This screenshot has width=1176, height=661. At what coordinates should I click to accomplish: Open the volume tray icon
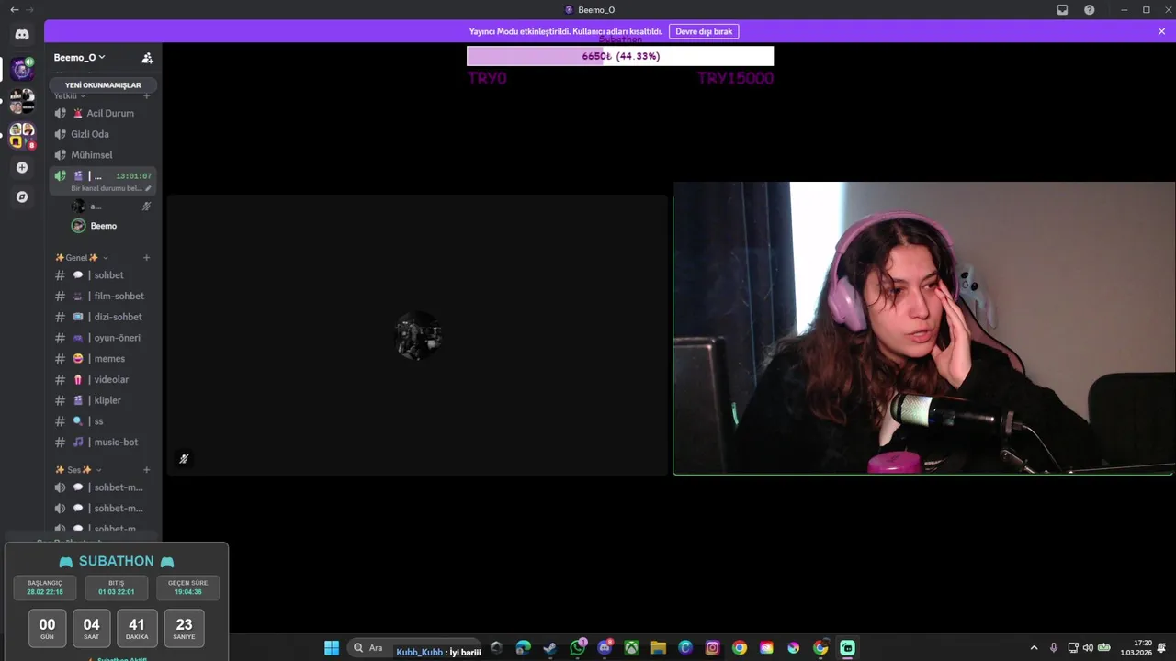pyautogui.click(x=1088, y=648)
